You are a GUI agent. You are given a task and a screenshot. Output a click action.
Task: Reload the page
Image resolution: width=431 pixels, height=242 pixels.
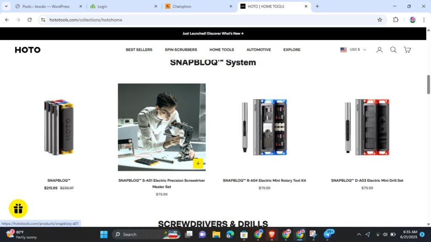[29, 20]
